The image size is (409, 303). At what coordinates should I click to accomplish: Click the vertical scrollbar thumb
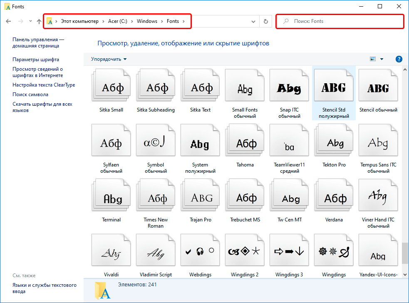pos(405,253)
